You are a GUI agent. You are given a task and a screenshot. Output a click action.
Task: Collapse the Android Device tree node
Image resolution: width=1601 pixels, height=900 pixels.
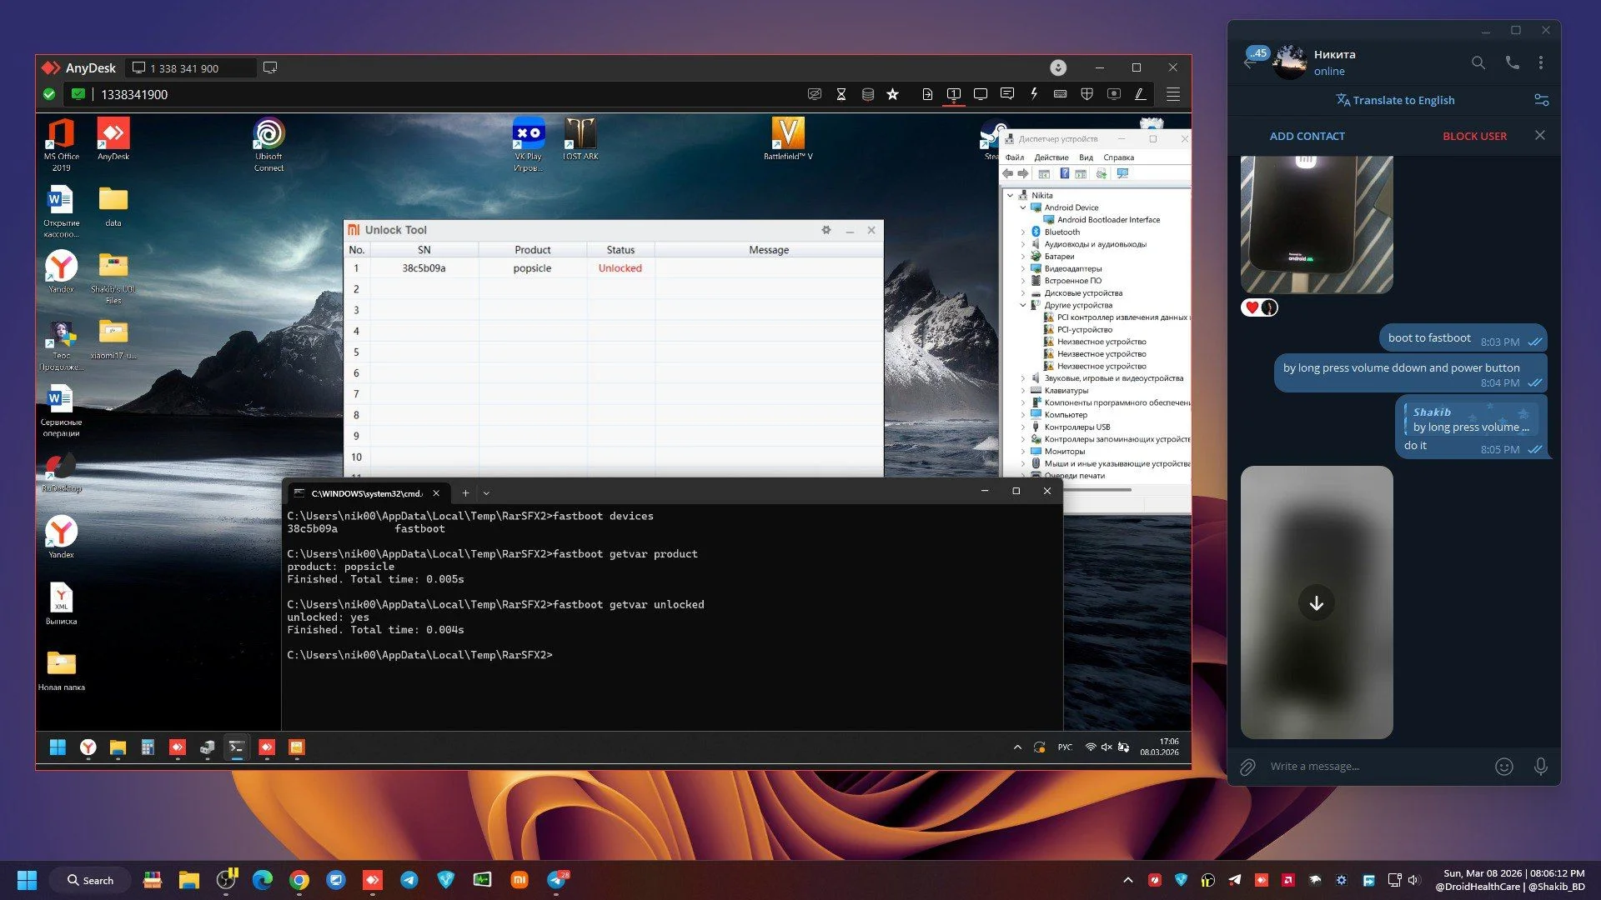coord(1023,207)
